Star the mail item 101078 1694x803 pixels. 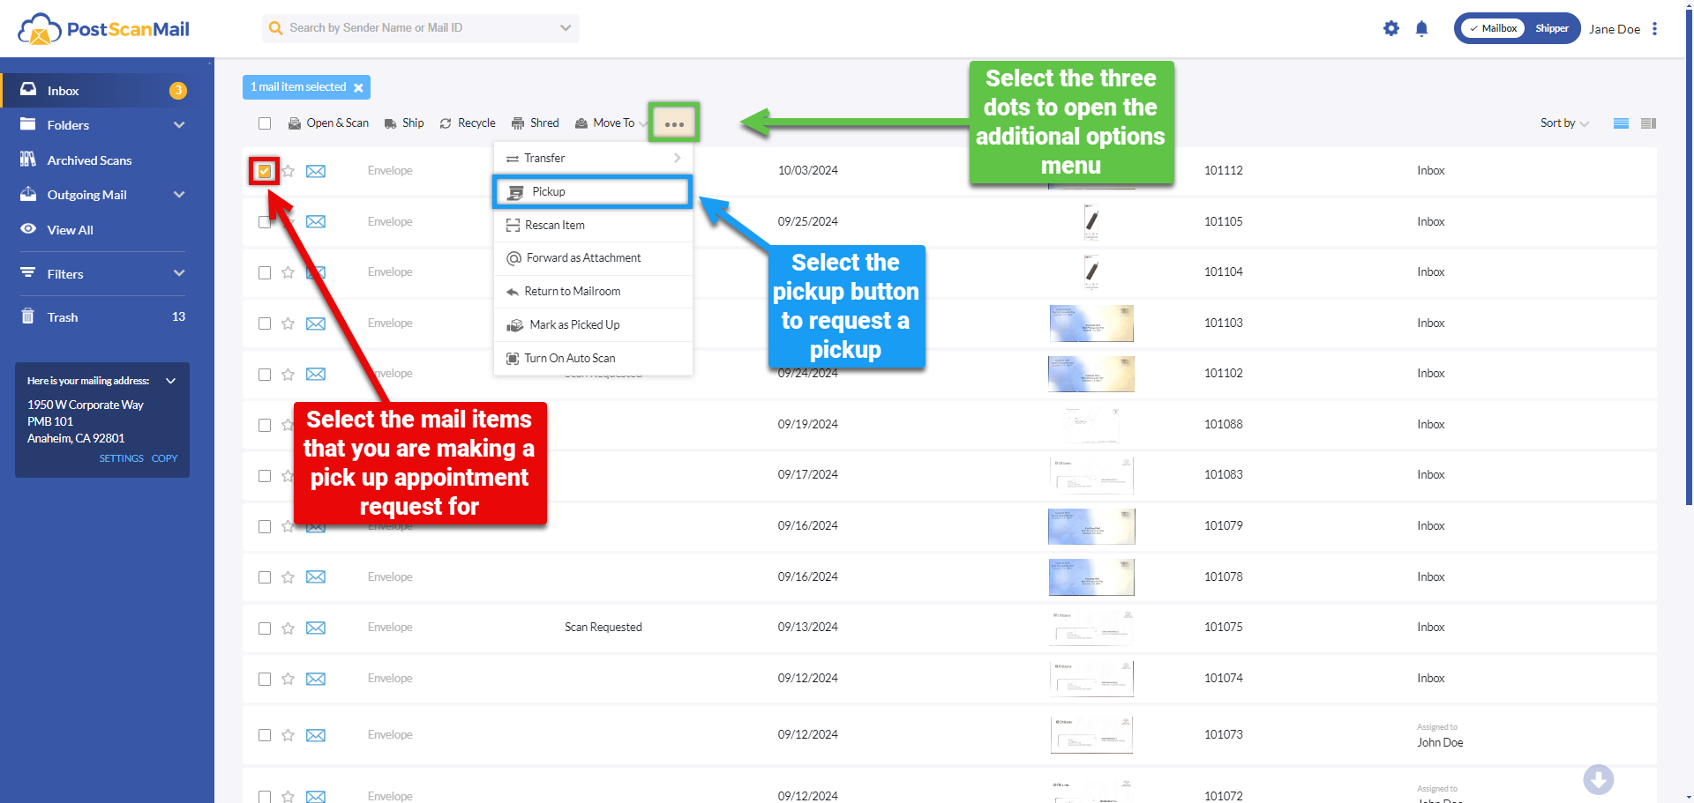[x=288, y=577]
